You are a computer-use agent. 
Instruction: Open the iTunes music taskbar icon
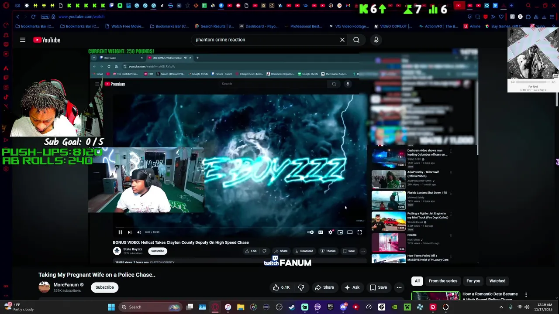click(x=228, y=307)
